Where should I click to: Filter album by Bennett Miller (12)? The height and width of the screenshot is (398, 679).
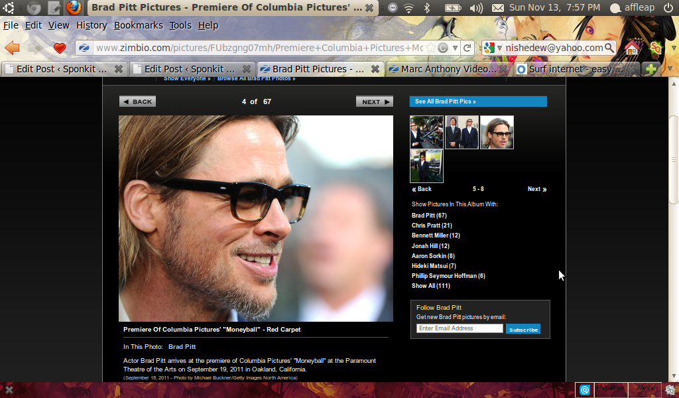coord(436,235)
